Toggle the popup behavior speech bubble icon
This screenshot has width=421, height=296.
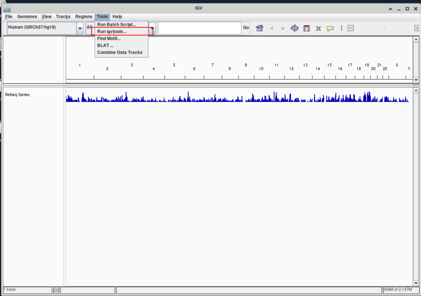[x=330, y=28]
